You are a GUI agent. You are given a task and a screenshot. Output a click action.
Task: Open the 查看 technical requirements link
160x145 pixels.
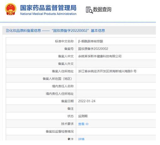pos(81,124)
